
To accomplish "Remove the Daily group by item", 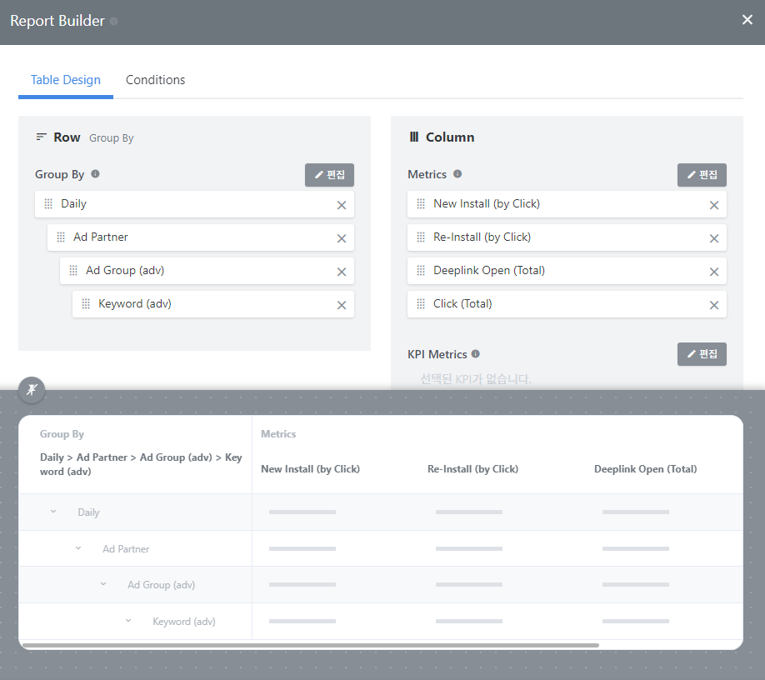I will click(342, 205).
